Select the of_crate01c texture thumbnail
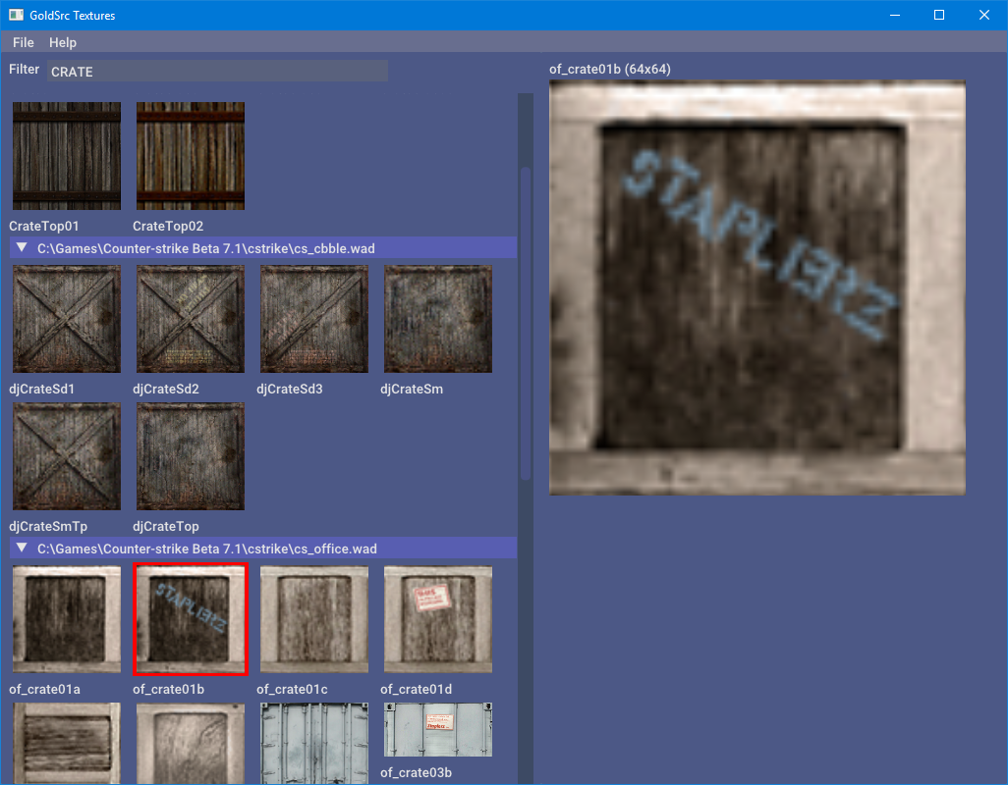This screenshot has height=785, width=1008. click(x=314, y=619)
